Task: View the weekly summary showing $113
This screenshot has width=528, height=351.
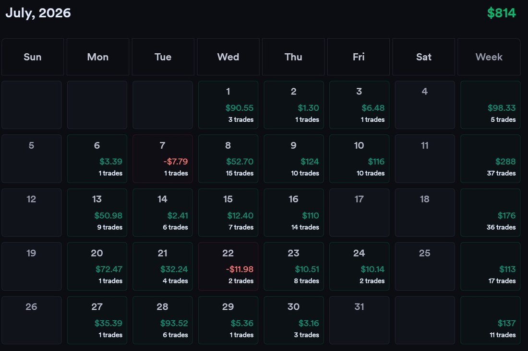Action: pyautogui.click(x=490, y=266)
